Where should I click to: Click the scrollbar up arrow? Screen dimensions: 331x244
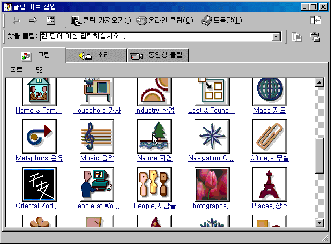(x=320, y=82)
